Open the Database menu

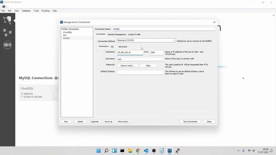click(26, 11)
